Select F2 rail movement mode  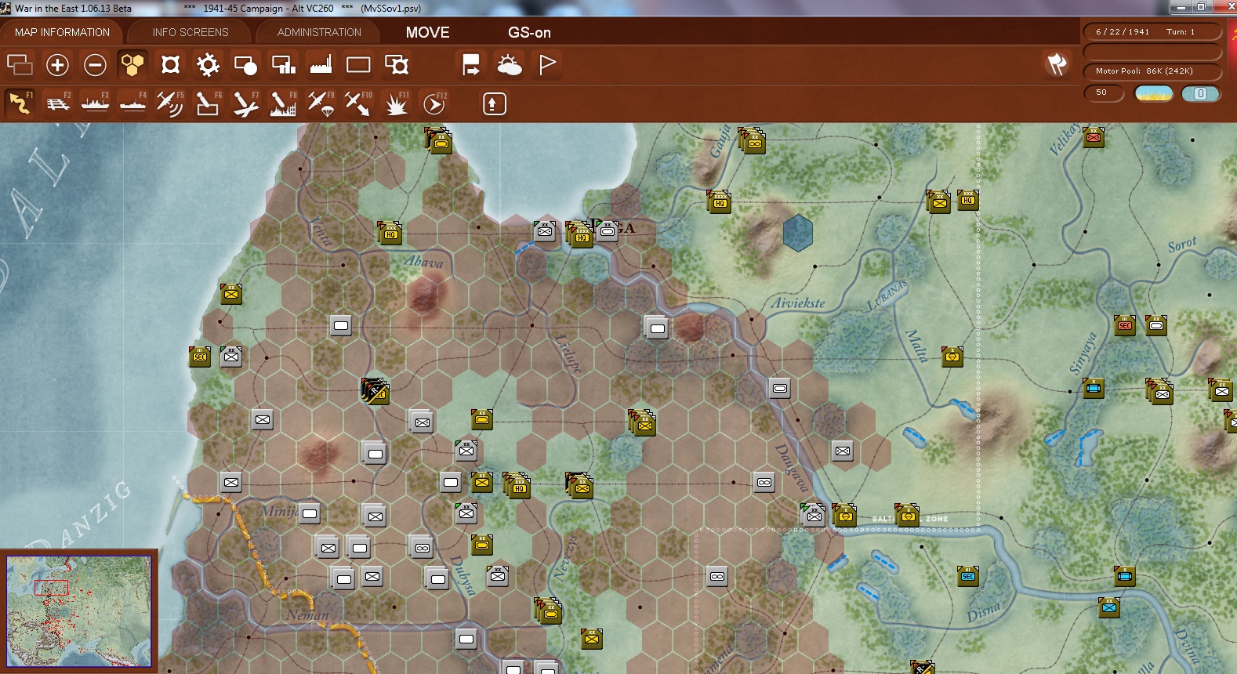click(x=57, y=103)
